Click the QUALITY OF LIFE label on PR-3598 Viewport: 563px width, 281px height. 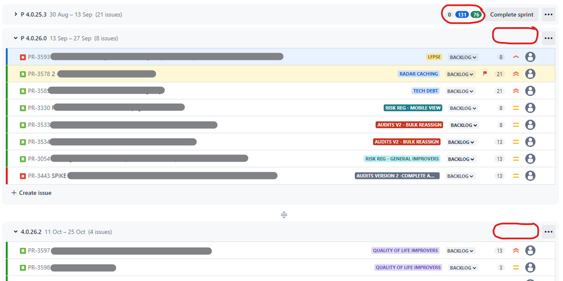[x=408, y=267]
